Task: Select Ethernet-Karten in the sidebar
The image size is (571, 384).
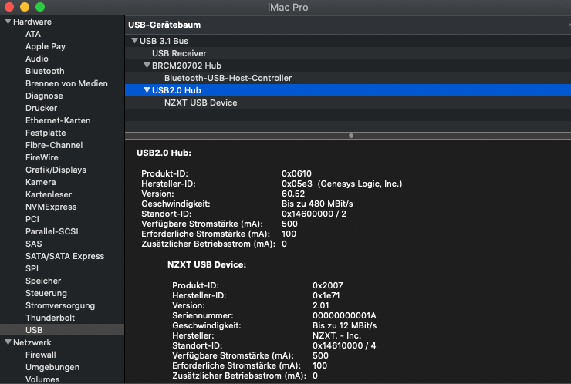Action: 58,120
